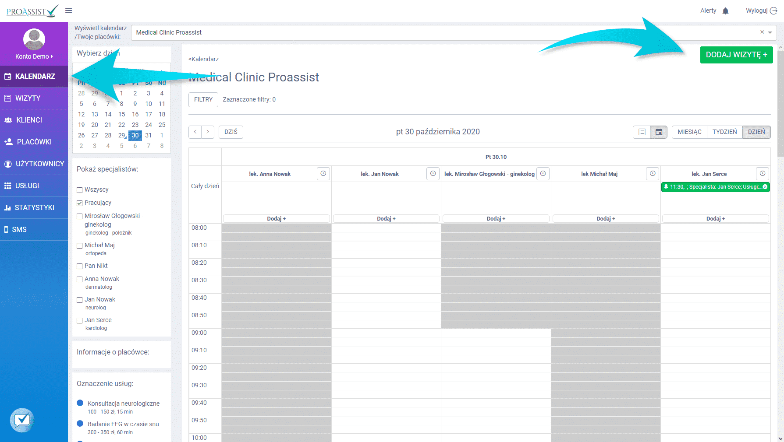This screenshot has width=784, height=442.
Task: Open the Klienci sidebar item
Action: pyautogui.click(x=34, y=120)
